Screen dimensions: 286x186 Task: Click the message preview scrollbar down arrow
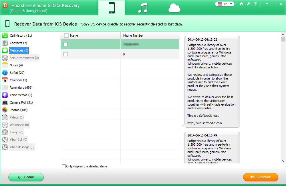(283, 161)
